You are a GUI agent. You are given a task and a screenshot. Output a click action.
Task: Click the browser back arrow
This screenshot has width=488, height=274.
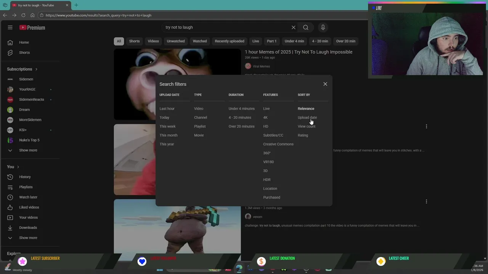(x=5, y=15)
